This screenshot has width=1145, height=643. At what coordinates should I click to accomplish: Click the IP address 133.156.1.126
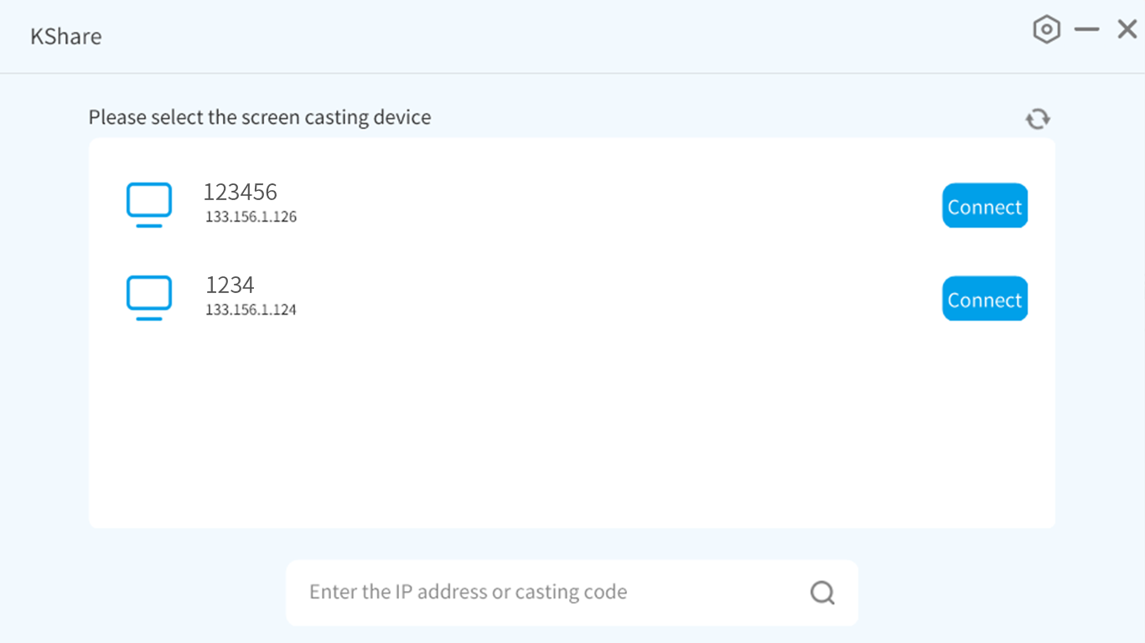click(251, 218)
